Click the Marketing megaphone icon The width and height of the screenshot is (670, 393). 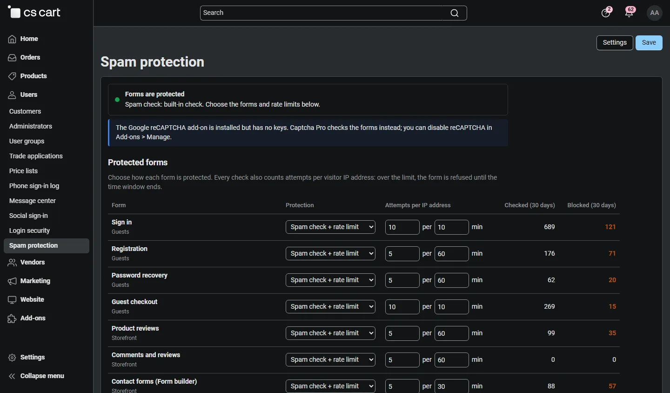[12, 281]
